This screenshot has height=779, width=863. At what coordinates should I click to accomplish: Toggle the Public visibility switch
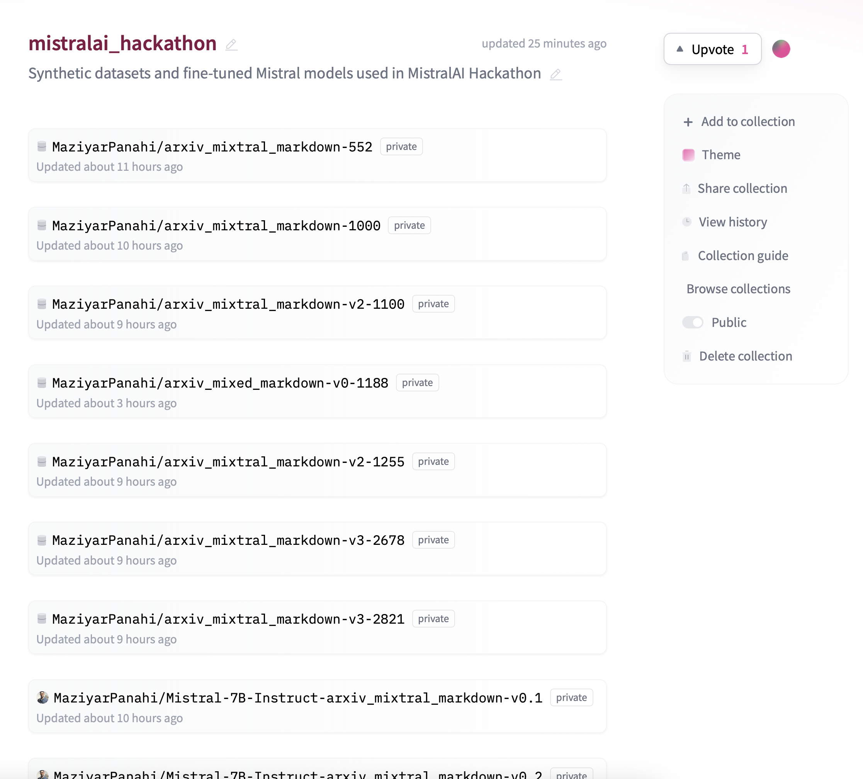tap(692, 323)
